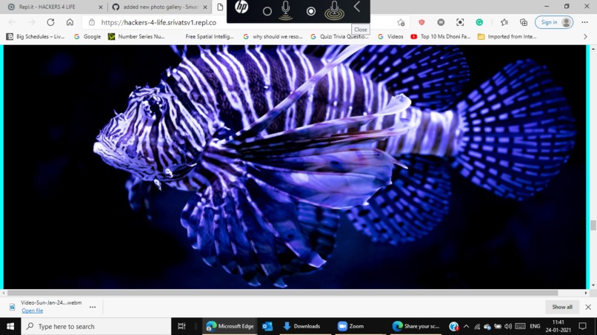Image resolution: width=597 pixels, height=335 pixels.
Task: Click the record button in HP overlay
Action: point(267,11)
